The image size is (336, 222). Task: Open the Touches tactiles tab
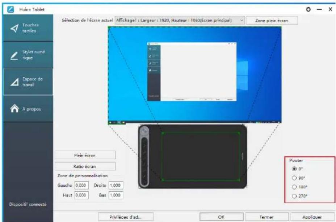[28, 28]
